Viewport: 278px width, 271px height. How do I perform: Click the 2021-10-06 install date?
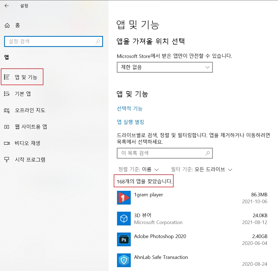[x=255, y=202]
